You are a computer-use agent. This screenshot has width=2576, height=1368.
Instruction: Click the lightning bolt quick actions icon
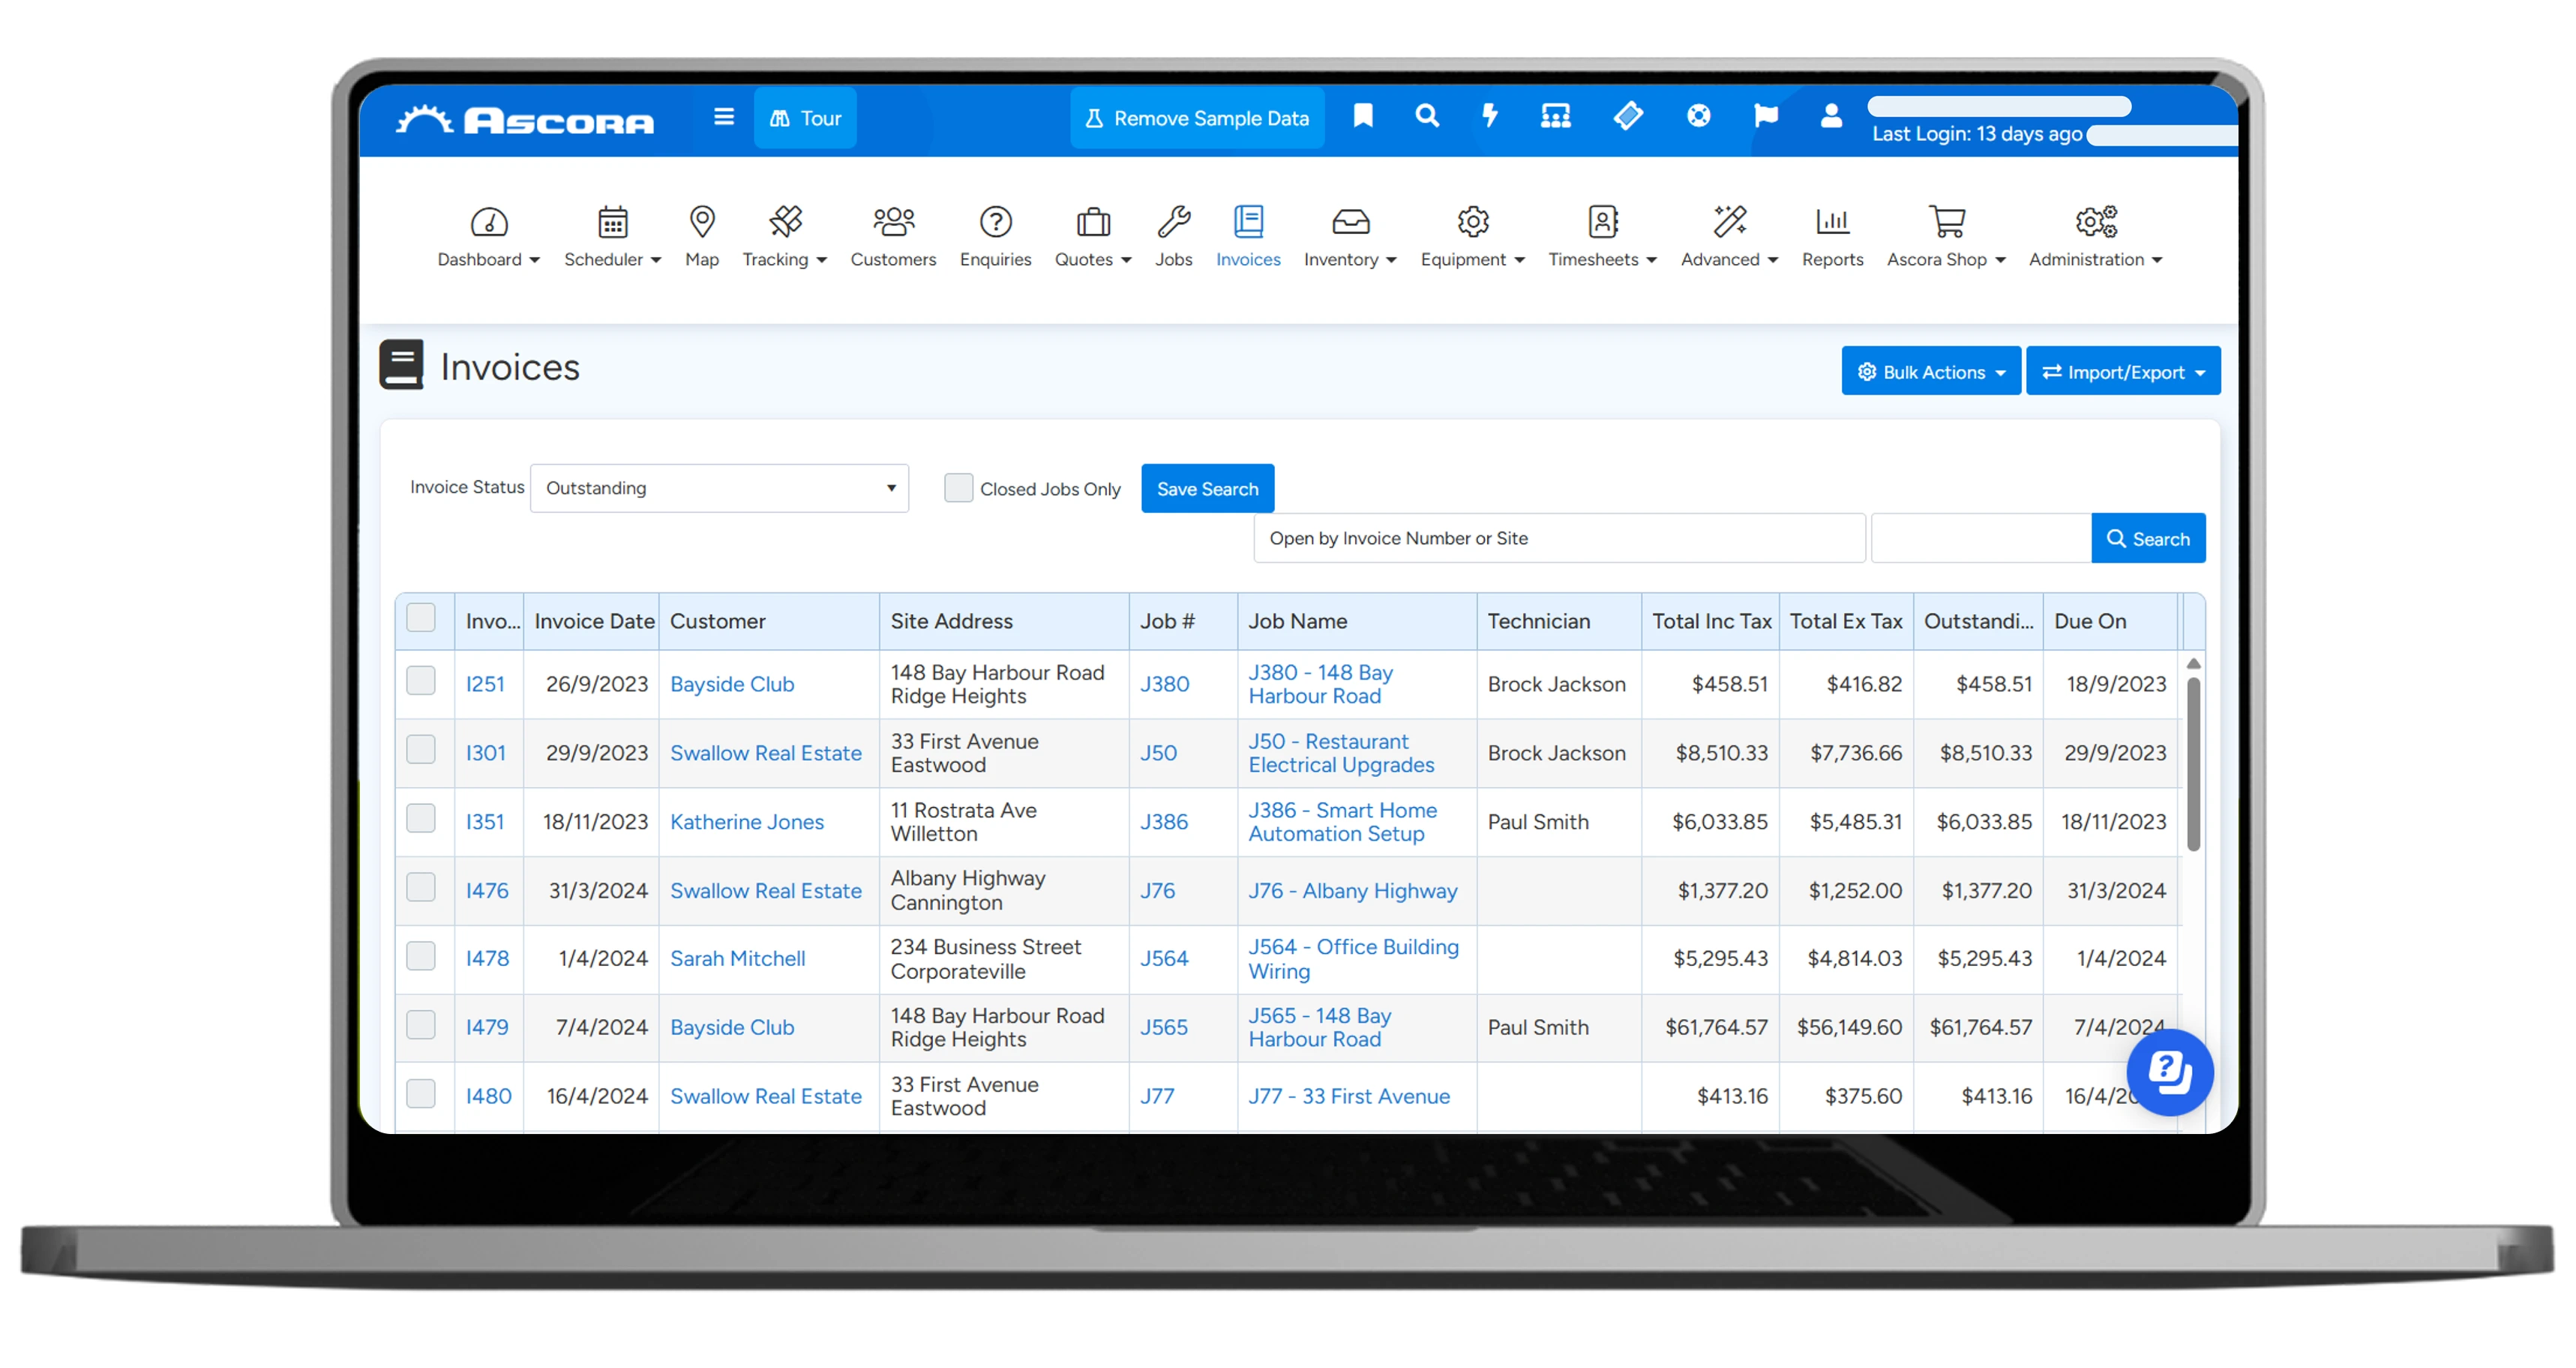1490,116
